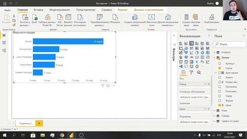Switch to Data view in left sidebar
Screen dimensions: 247x139
[x=4, y=43]
